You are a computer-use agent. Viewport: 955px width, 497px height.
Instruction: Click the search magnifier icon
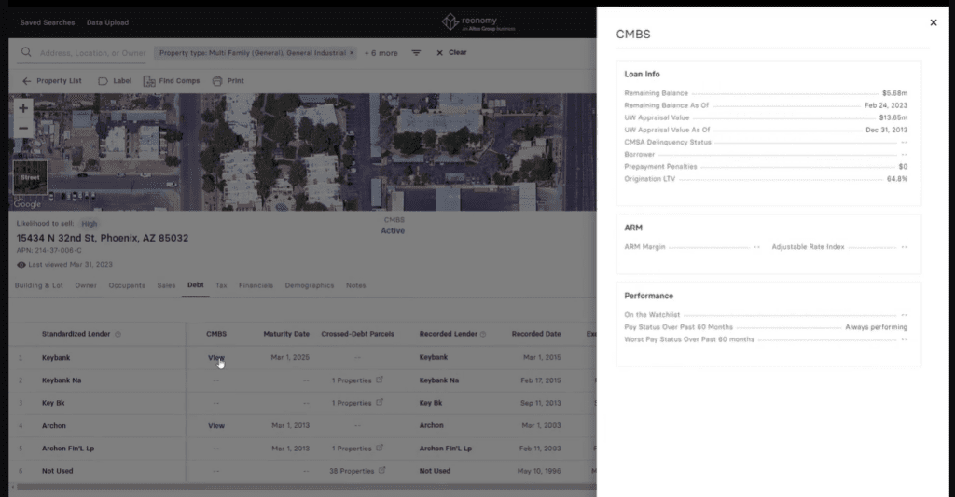[x=26, y=52]
